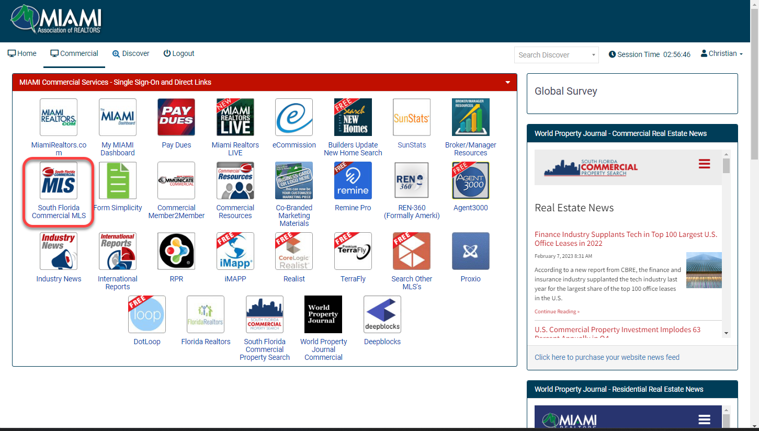Open the Agent3000 icon
This screenshot has width=759, height=431.
(x=471, y=180)
